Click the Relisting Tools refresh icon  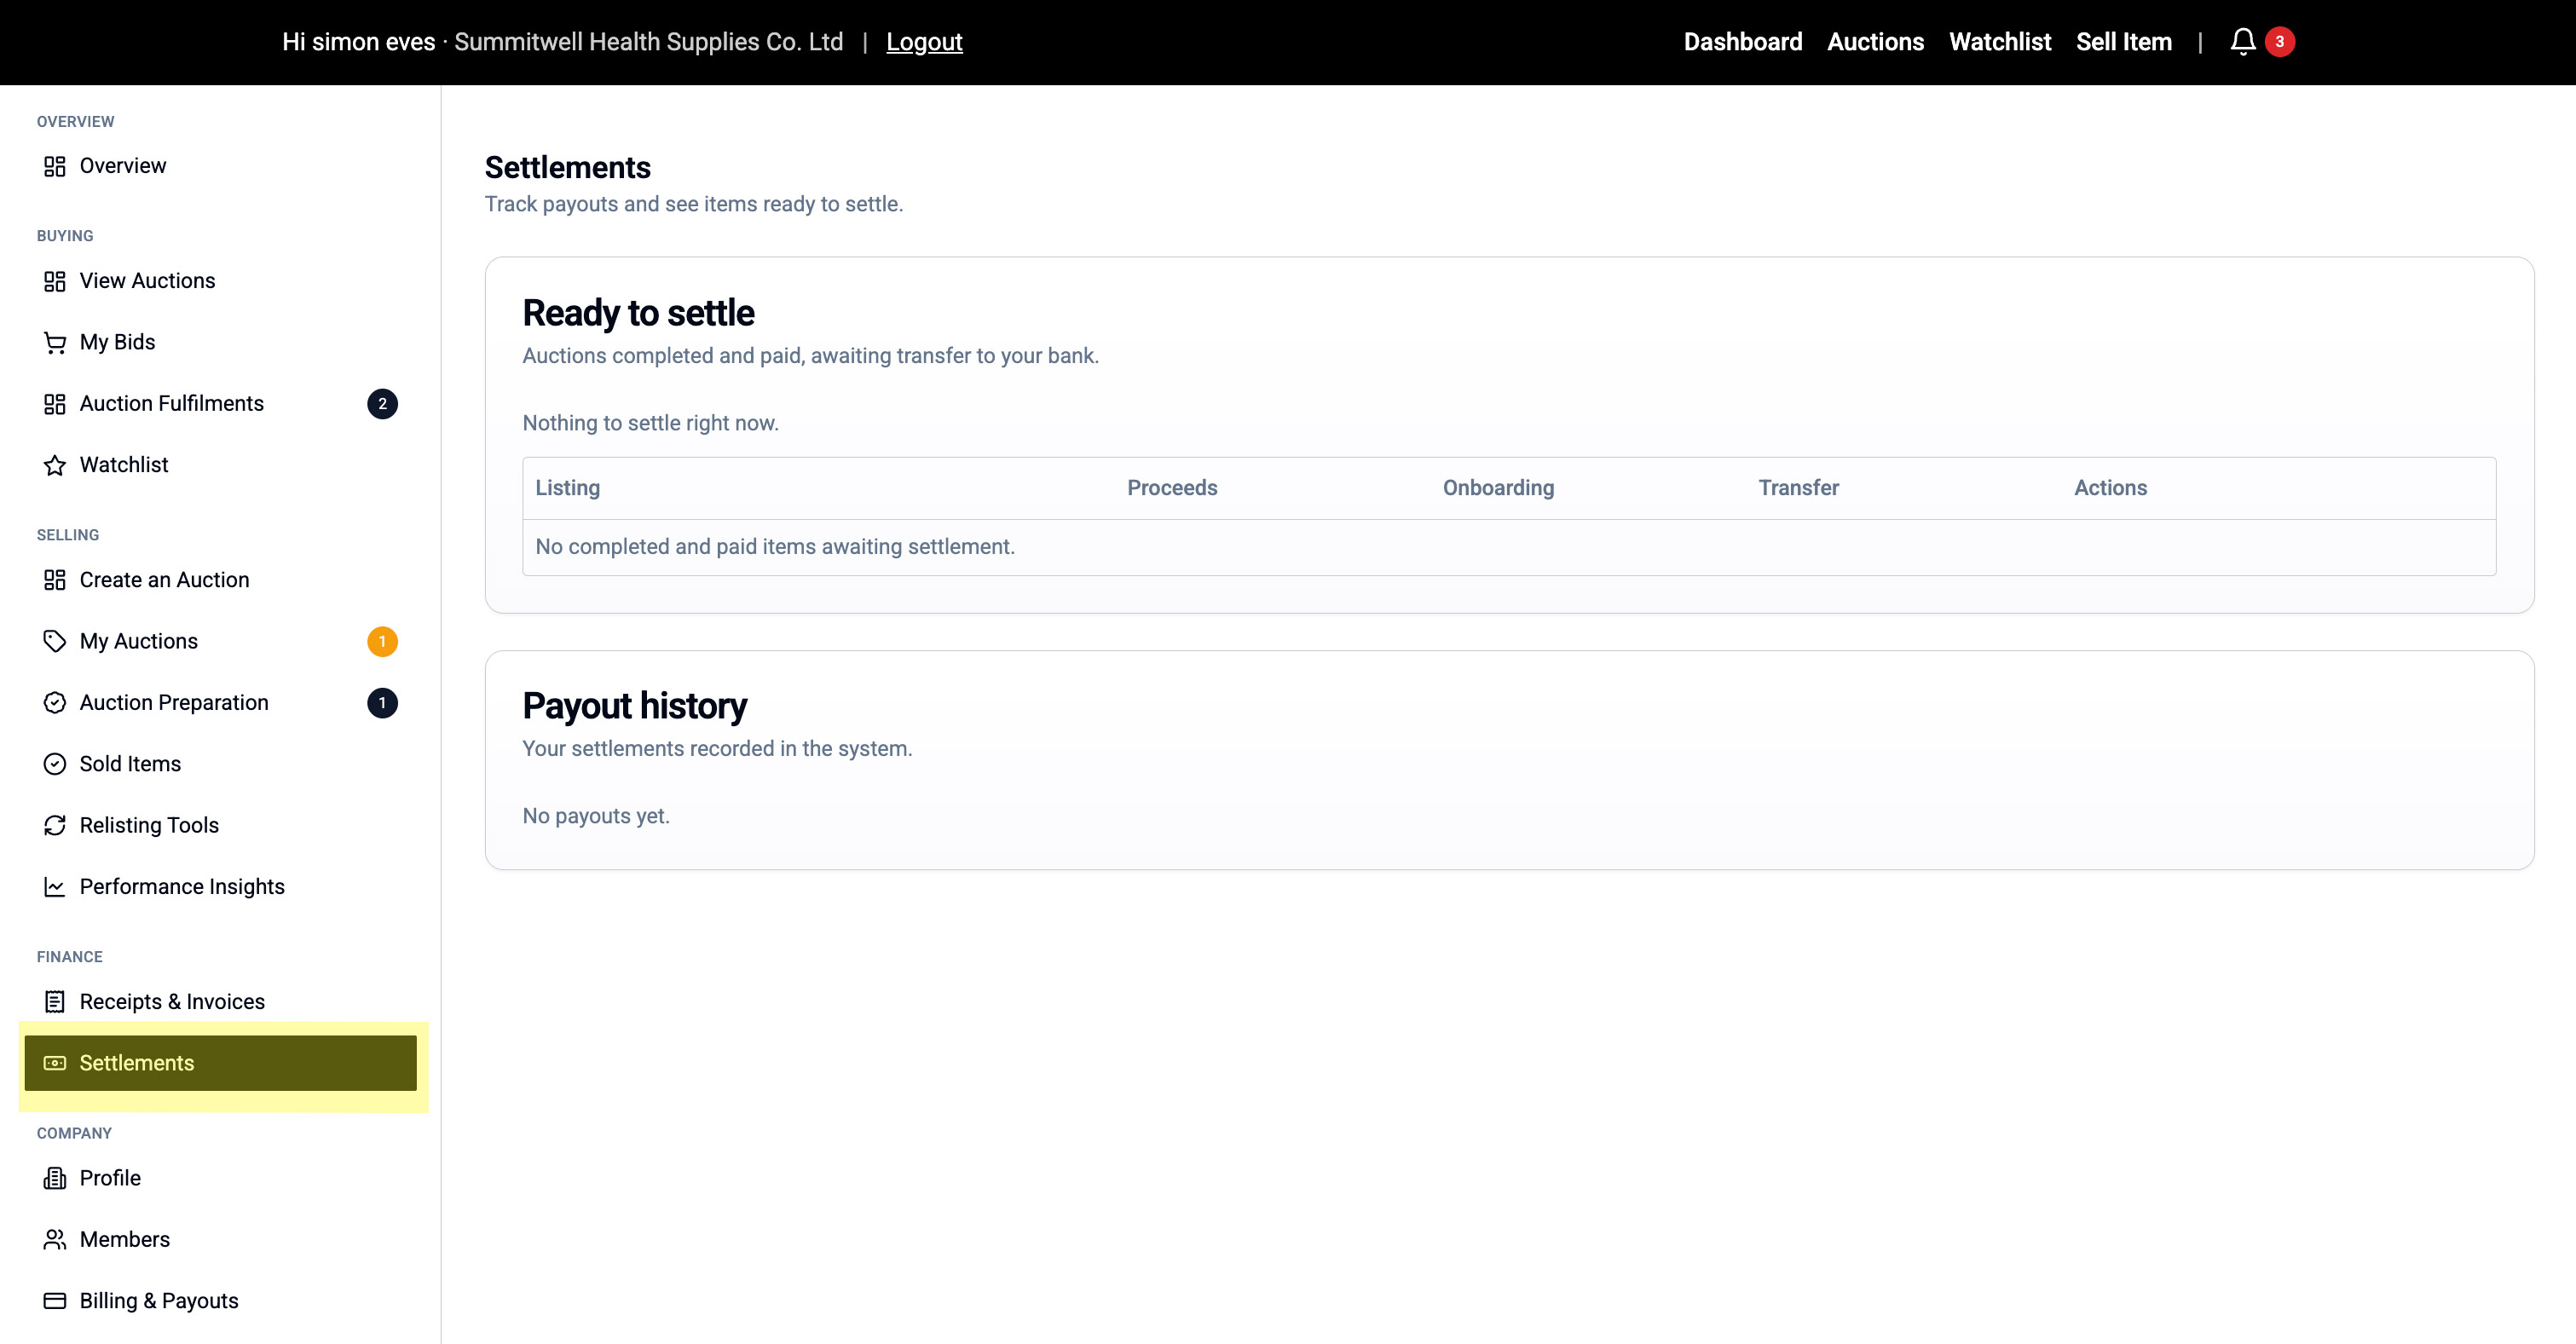coord(55,825)
